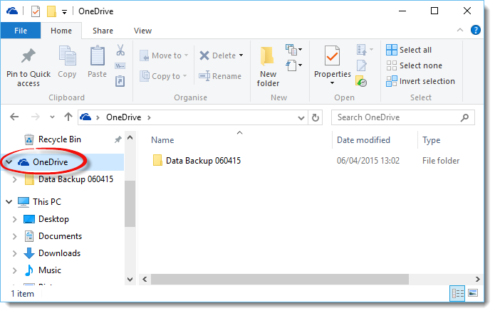Open the Properties dropdown arrow
The height and width of the screenshot is (313, 495).
click(x=332, y=83)
